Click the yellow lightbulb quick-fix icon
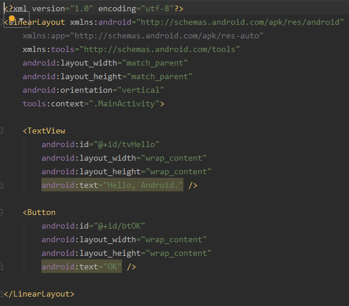The height and width of the screenshot is (306, 349). (12, 19)
